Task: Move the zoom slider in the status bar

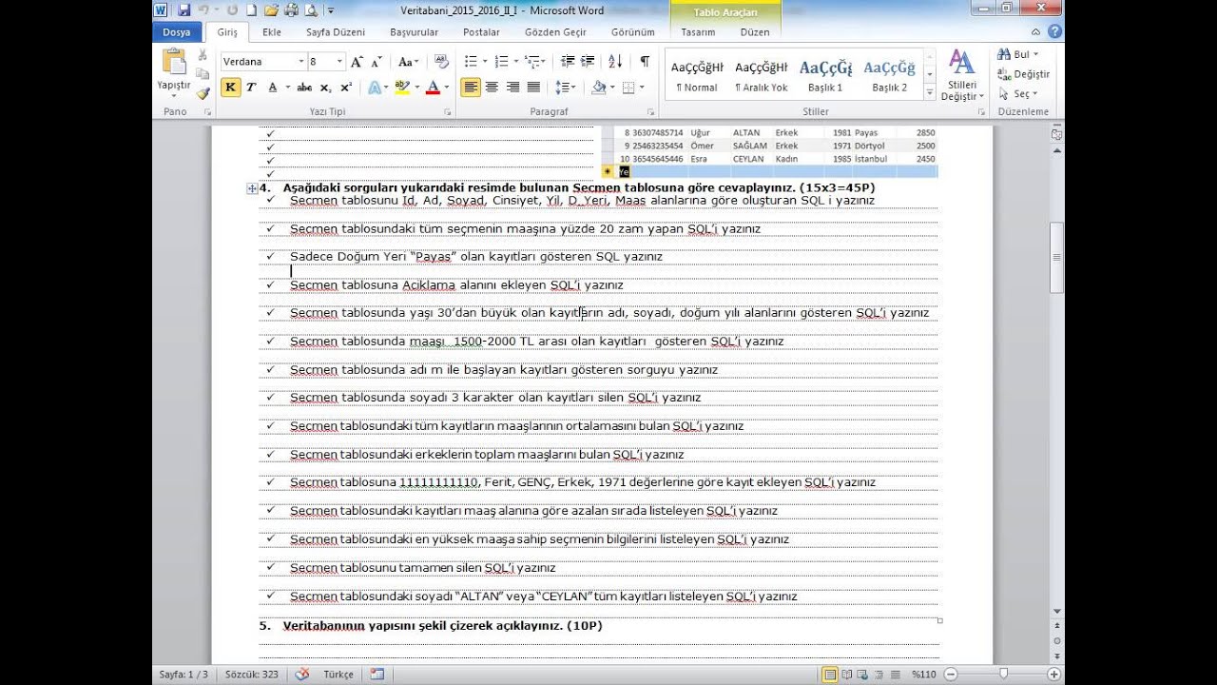Action: (1005, 674)
